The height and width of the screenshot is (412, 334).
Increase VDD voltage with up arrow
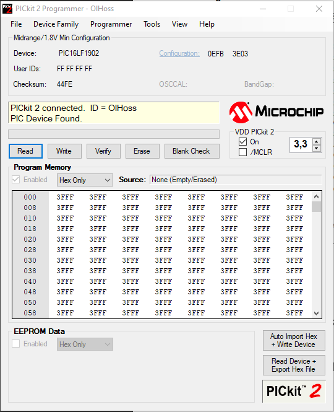click(x=317, y=142)
